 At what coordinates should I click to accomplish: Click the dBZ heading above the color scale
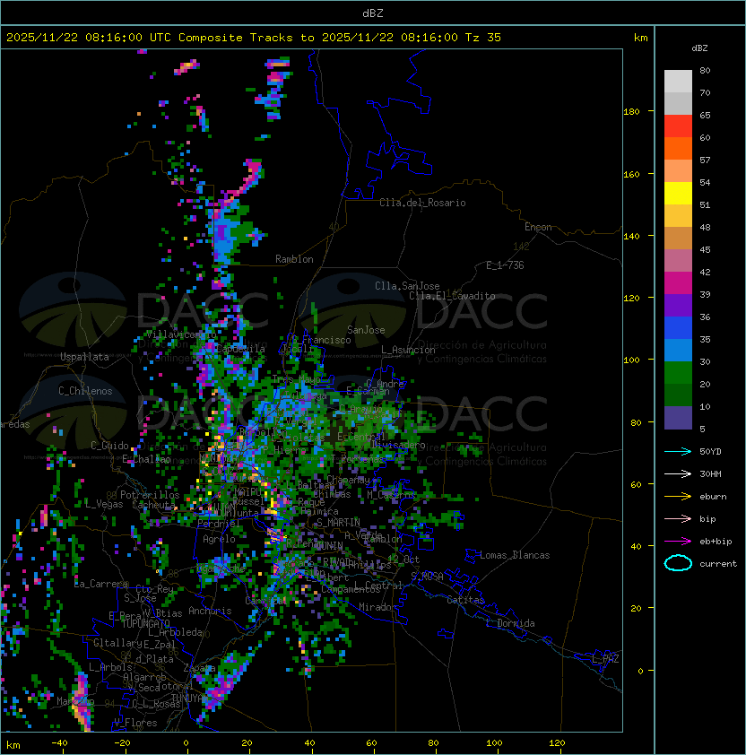pos(699,48)
